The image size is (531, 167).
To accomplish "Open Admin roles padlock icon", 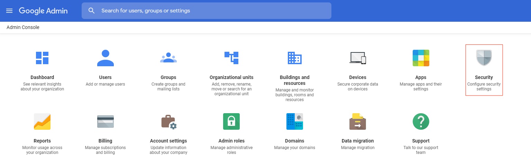I will click(x=231, y=121).
